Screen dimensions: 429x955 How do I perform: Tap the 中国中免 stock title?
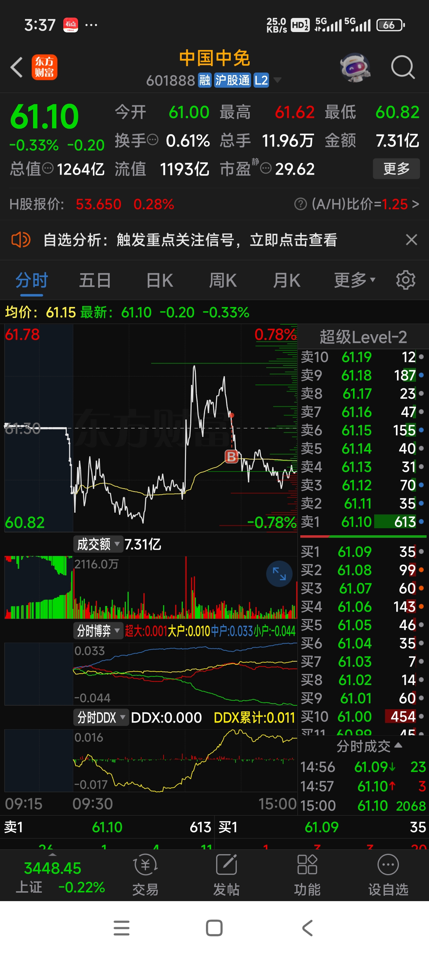coord(215,58)
